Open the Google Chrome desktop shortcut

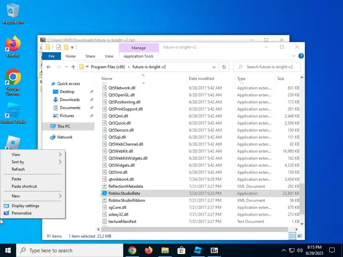(x=13, y=82)
